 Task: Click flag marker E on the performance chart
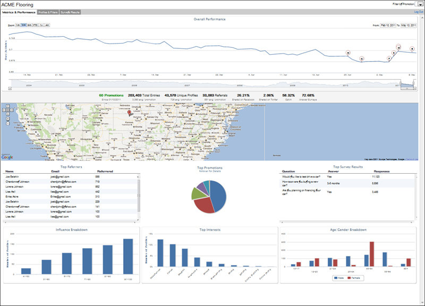pyautogui.click(x=394, y=53)
